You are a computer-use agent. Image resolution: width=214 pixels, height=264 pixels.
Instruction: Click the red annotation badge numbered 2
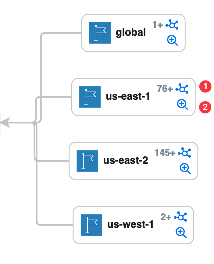point(205,107)
